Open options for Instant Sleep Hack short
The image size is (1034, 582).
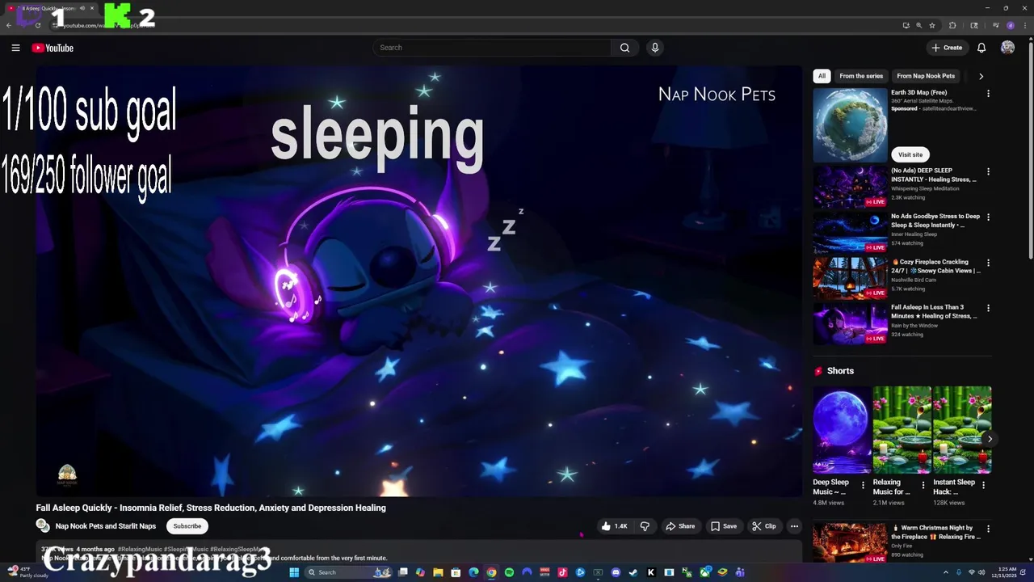tap(983, 486)
